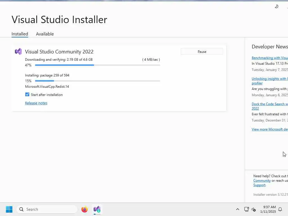Click the Visual Studio Community 2022 logo icon
288x216 pixels.
pos(18,52)
